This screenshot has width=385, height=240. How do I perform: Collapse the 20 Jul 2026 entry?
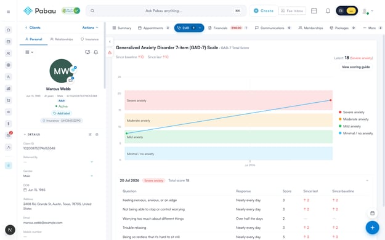pyautogui.click(x=367, y=180)
